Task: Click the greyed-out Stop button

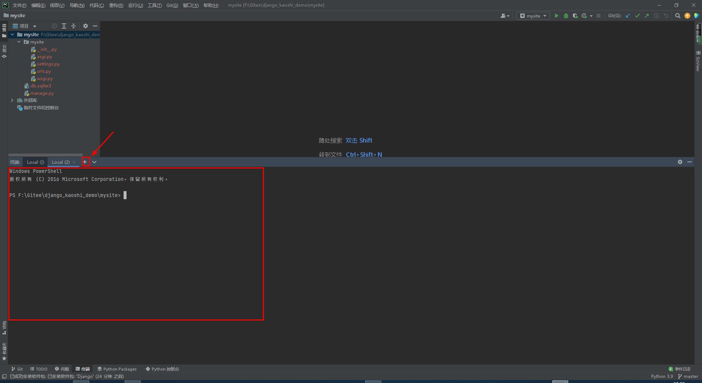Action: click(599, 16)
